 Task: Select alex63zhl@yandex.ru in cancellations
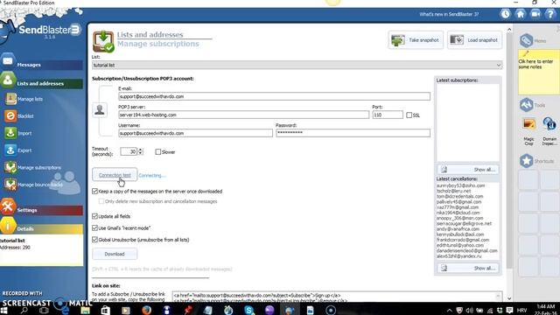pyautogui.click(x=458, y=256)
